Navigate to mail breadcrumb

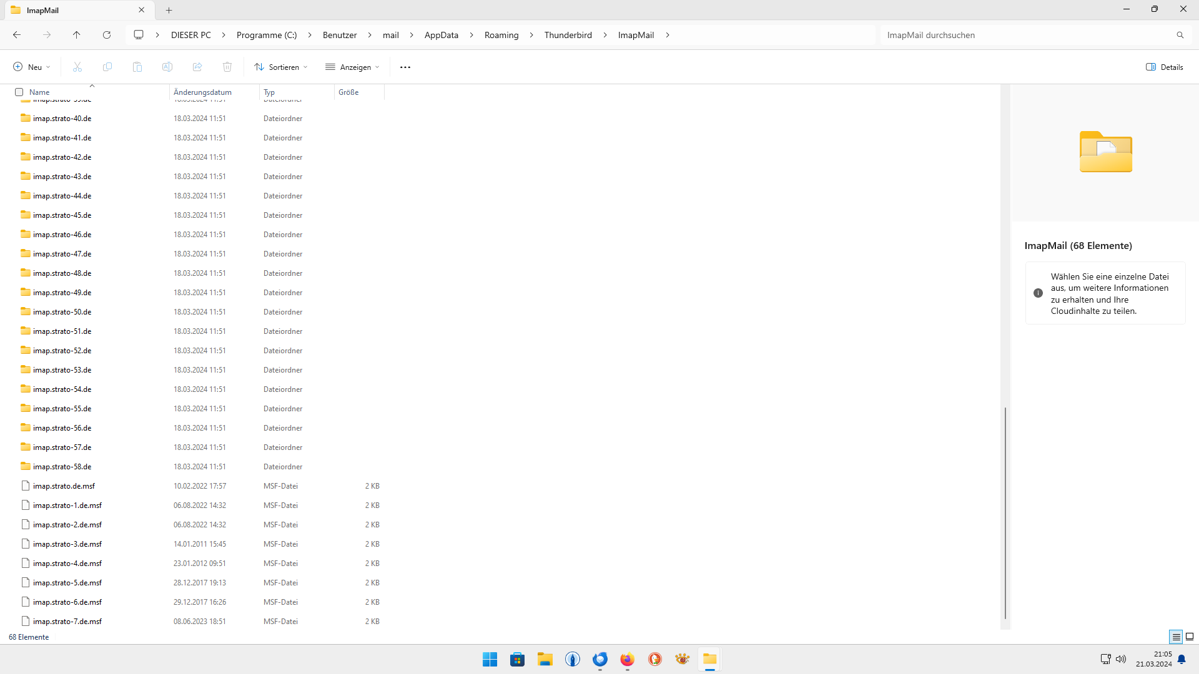pos(391,35)
